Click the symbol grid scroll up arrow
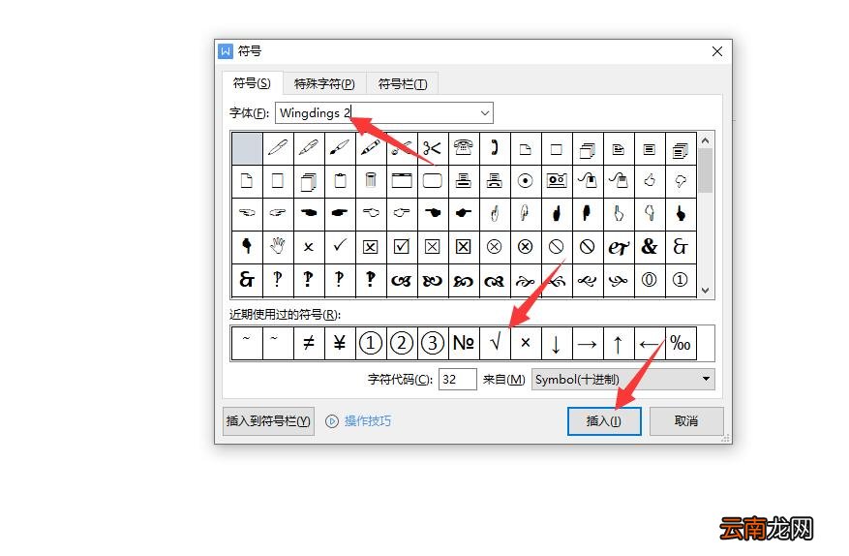Screen dimensions: 849x556 tap(705, 140)
